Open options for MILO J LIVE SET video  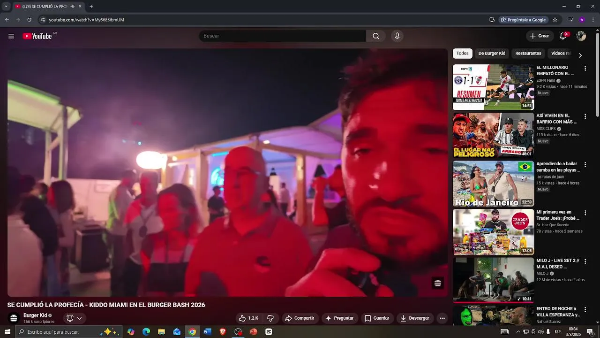585,261
